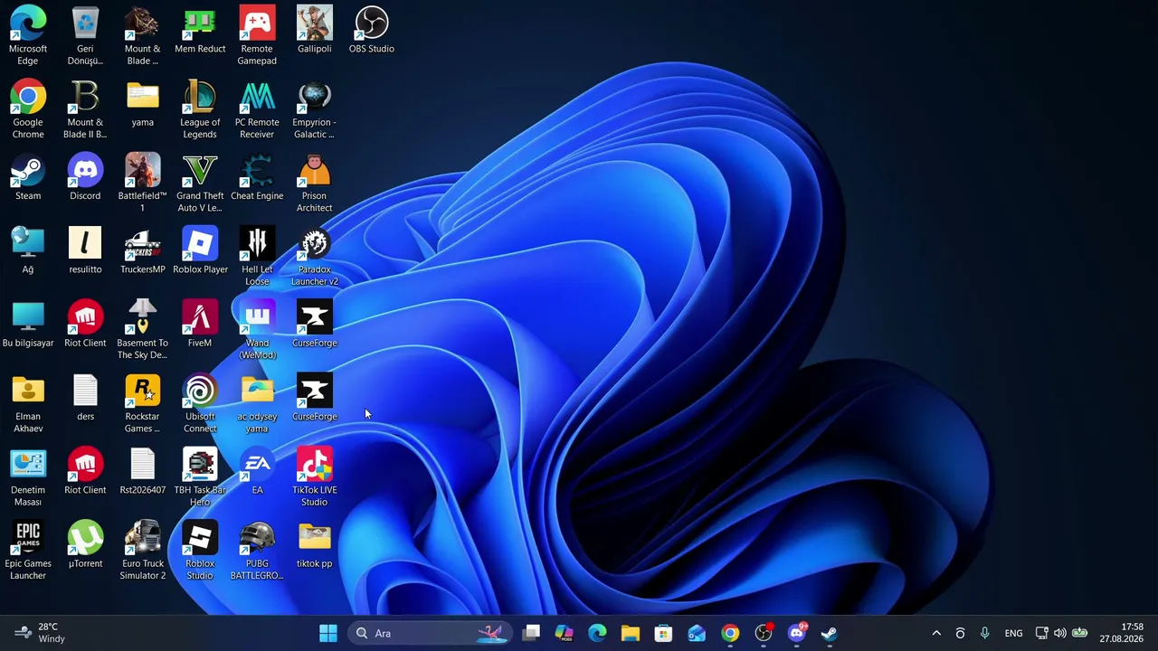Open the 28°C Windy weather widget
The width and height of the screenshot is (1158, 651).
point(41,633)
